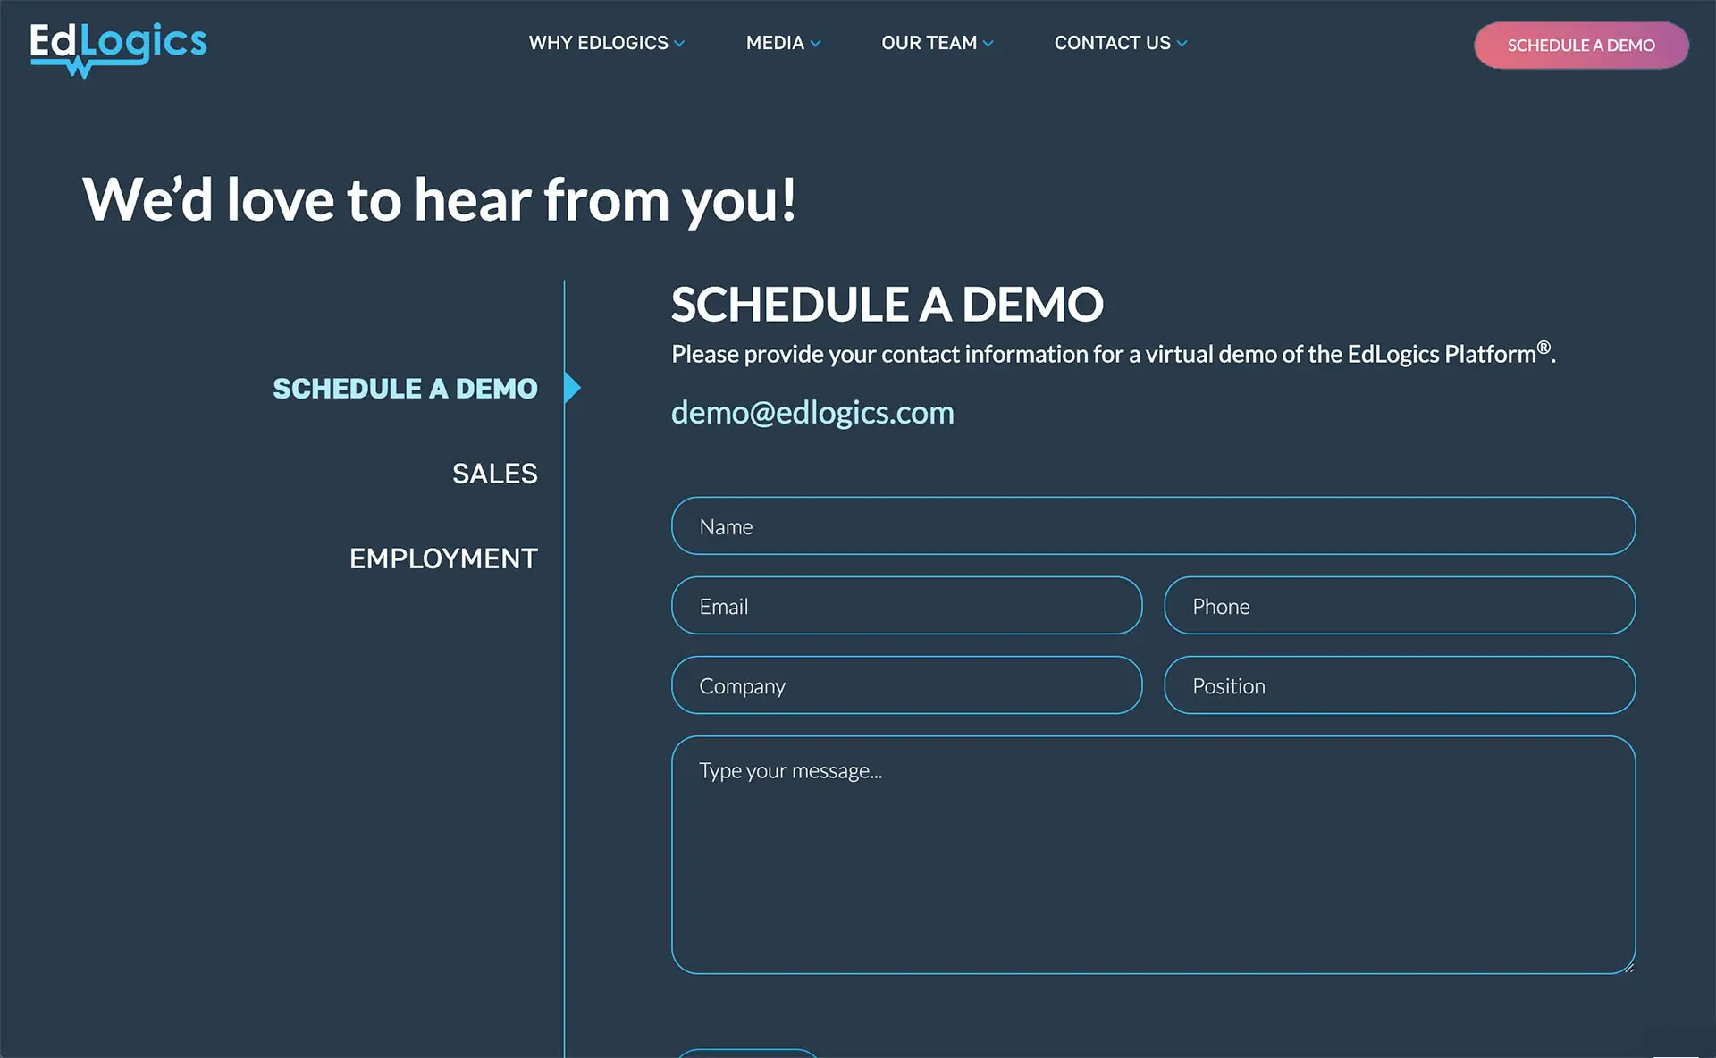The width and height of the screenshot is (1716, 1058).
Task: Switch to the Sales tab
Action: coord(494,474)
